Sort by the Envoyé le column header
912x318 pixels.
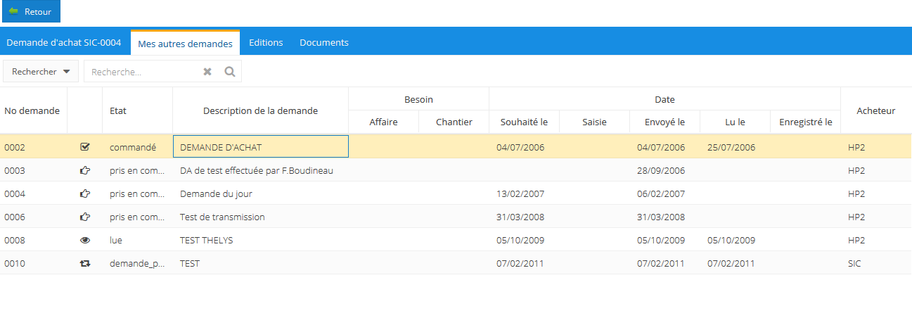664,122
